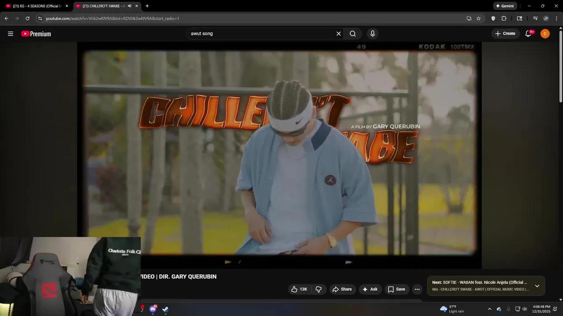
Task: Select the CHILLERO'T SWABE tab
Action: 103,6
